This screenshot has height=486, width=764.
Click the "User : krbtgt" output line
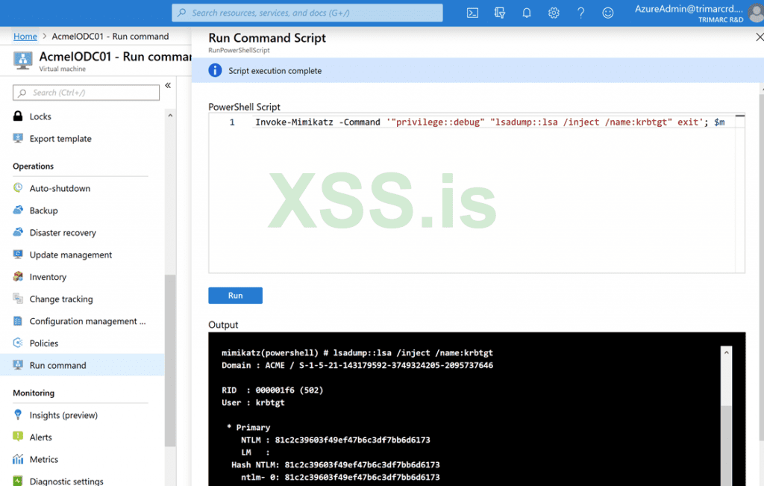[x=253, y=402]
